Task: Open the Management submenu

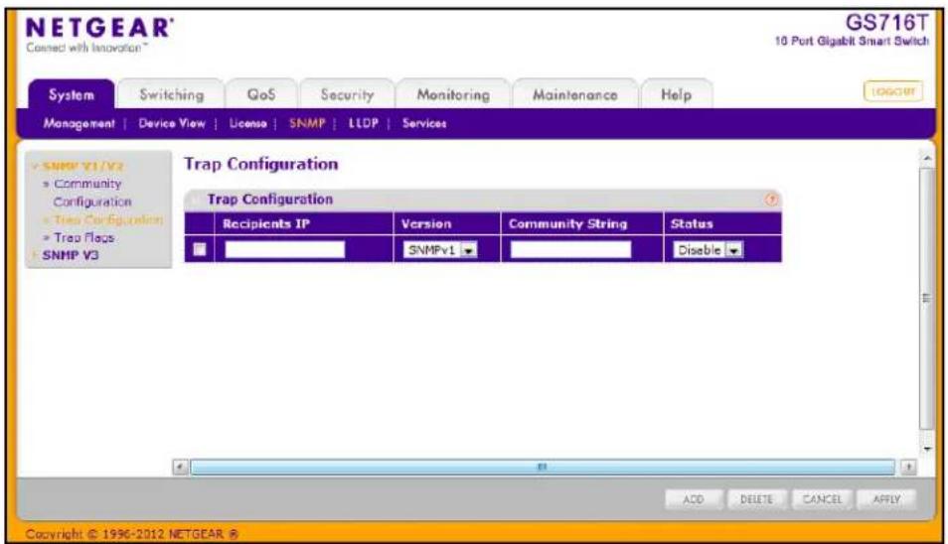Action: point(79,123)
